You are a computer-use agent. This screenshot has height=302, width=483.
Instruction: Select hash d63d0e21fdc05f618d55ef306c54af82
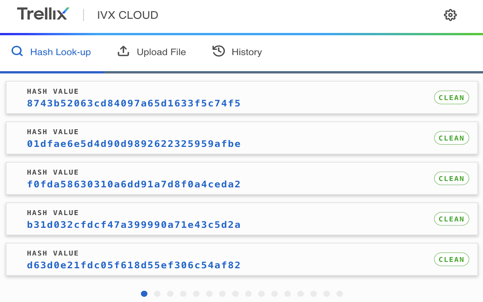[134, 265]
